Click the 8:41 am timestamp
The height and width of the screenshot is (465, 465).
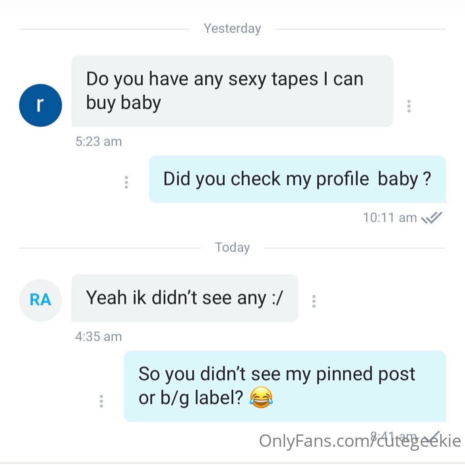click(x=393, y=436)
